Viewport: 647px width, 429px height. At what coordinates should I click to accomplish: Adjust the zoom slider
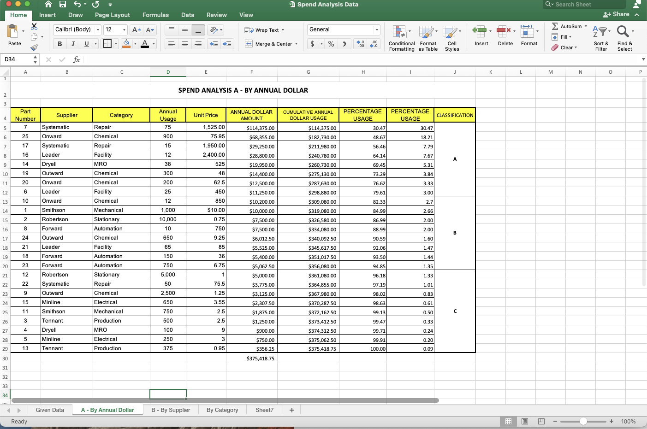(583, 421)
